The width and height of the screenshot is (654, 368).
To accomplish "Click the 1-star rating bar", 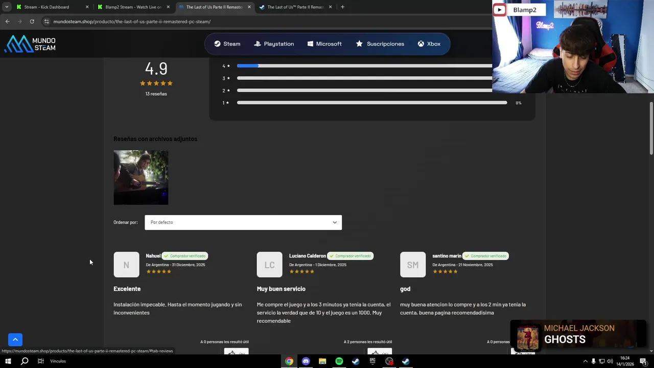I will point(372,103).
